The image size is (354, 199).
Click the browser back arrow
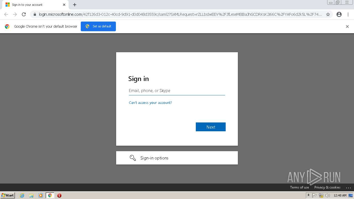(6, 14)
